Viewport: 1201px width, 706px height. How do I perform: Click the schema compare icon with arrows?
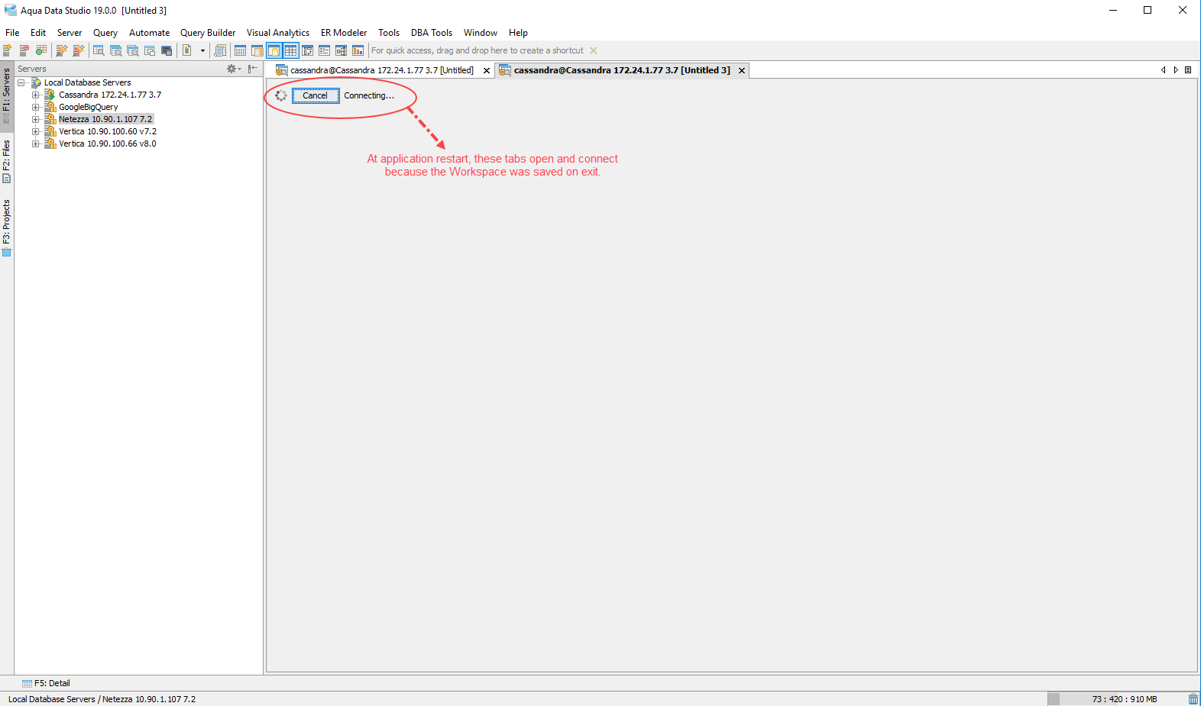click(x=308, y=50)
